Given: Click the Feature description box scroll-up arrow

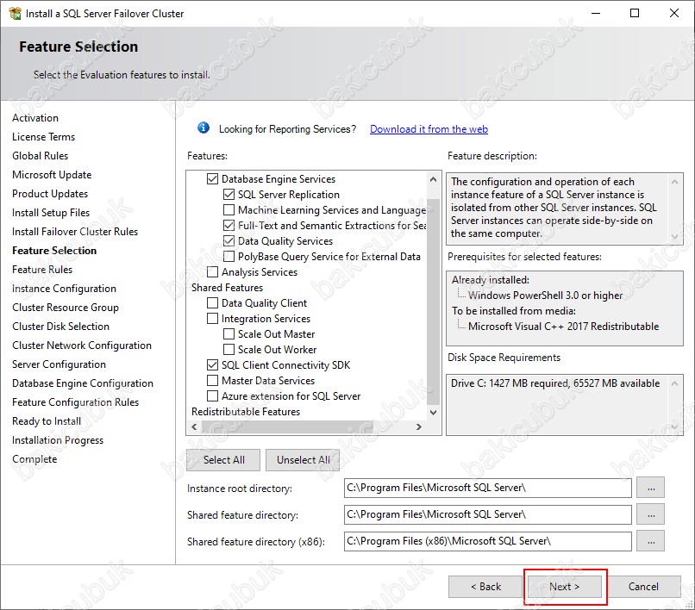Looking at the screenshot, I should [x=674, y=182].
